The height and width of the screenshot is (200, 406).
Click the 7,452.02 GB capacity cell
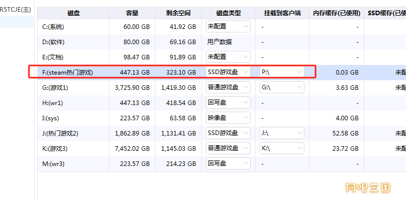(132, 149)
